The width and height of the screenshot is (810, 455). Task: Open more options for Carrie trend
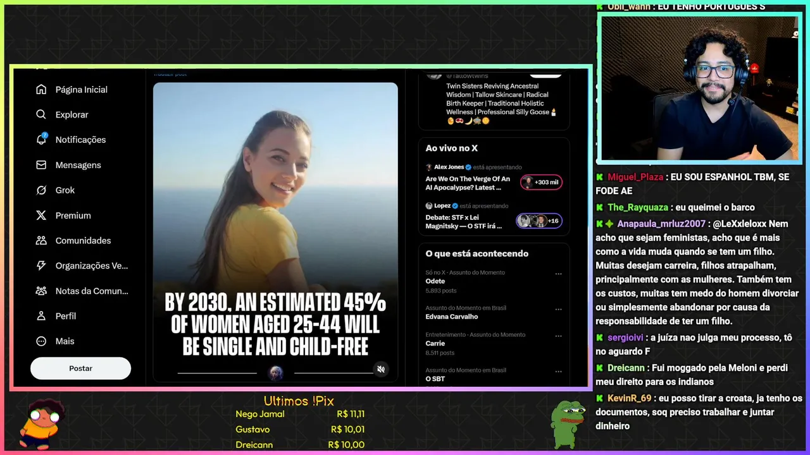558,336
